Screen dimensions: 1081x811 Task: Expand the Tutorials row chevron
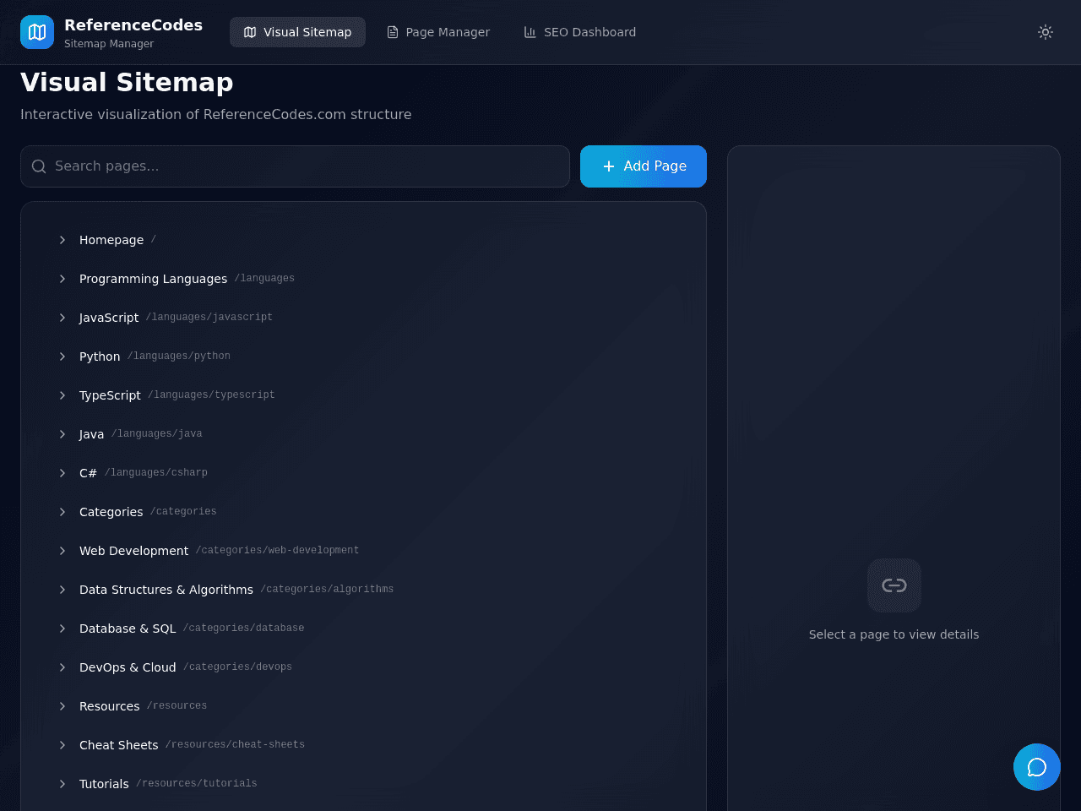62,784
